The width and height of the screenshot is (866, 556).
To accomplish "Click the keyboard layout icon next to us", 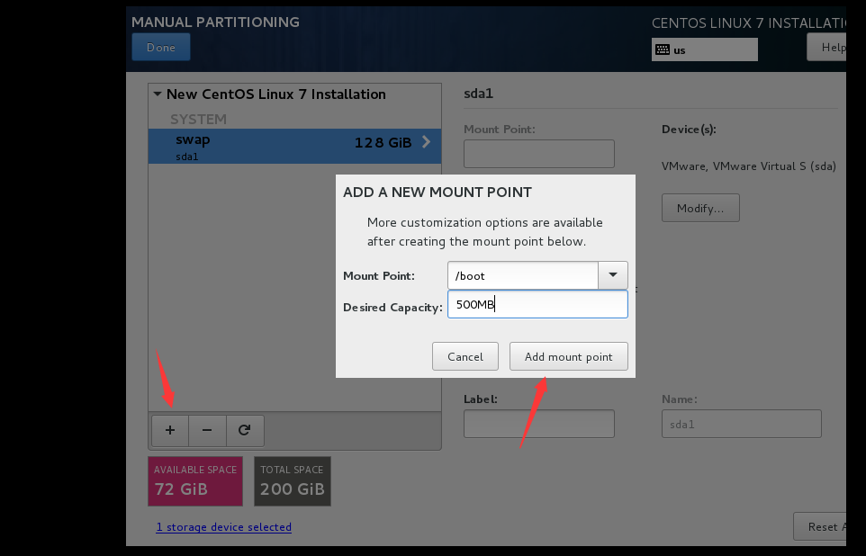I will 663,49.
